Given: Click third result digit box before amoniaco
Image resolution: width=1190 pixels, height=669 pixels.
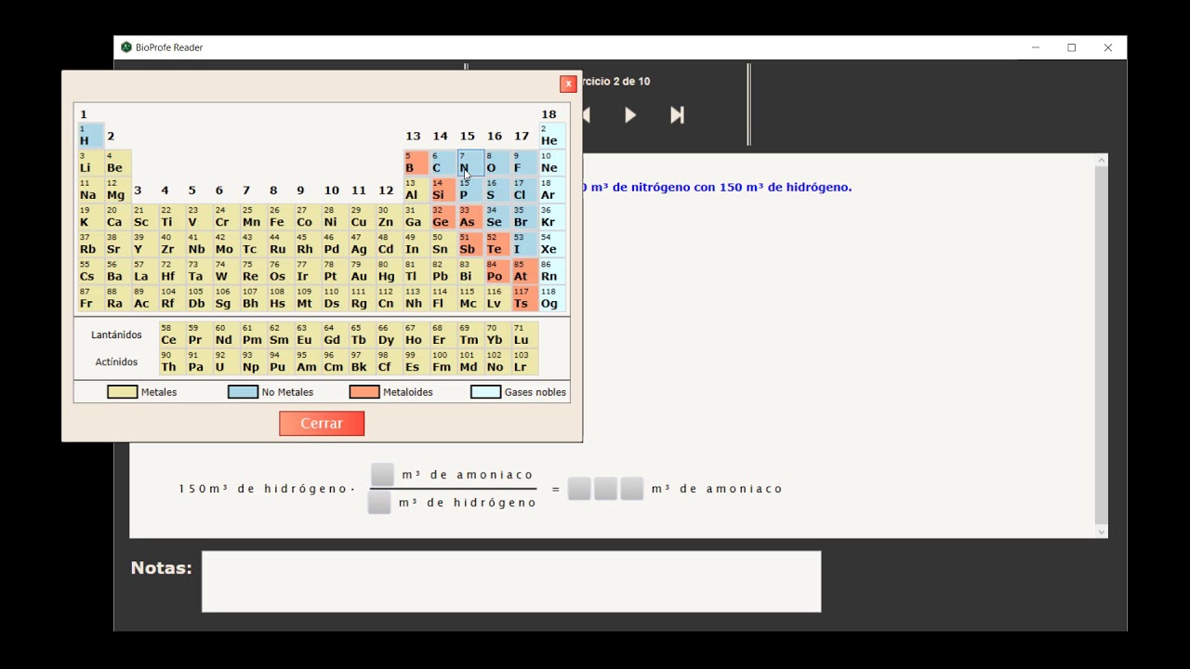Looking at the screenshot, I should click(632, 489).
